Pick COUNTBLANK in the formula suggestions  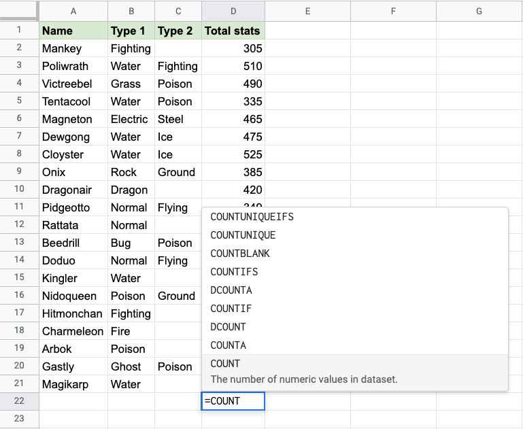[240, 254]
